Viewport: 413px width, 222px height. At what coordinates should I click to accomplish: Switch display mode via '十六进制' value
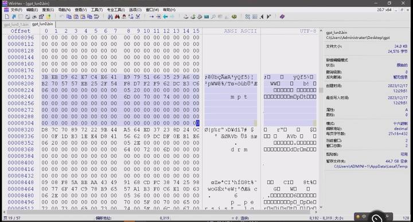[400, 123]
